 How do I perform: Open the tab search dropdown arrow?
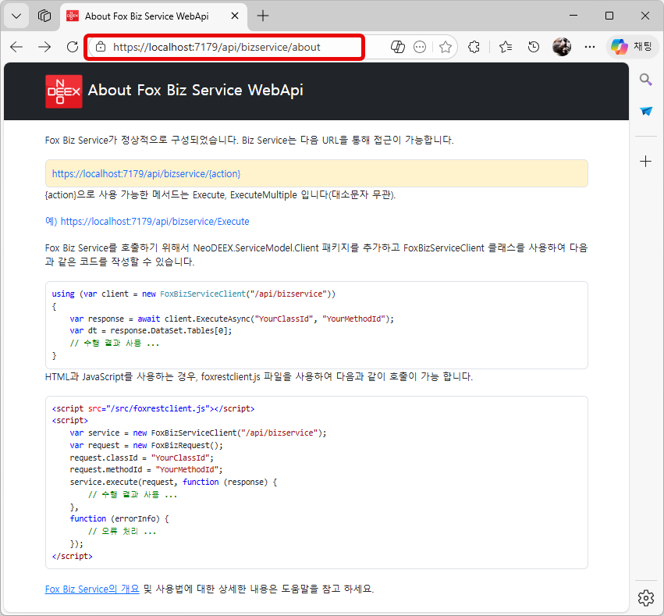[x=16, y=16]
